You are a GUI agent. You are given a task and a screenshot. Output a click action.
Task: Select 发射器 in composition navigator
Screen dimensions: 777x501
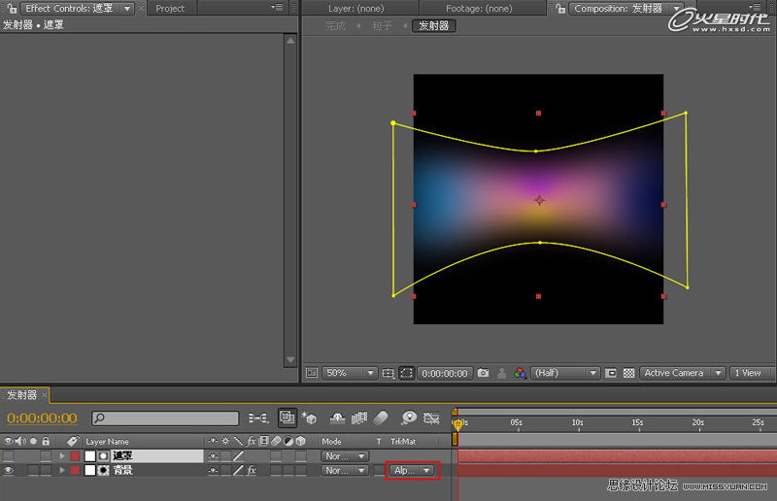pos(433,26)
